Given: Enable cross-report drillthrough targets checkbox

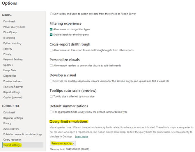Looking at the screenshot, I should (52, 50).
